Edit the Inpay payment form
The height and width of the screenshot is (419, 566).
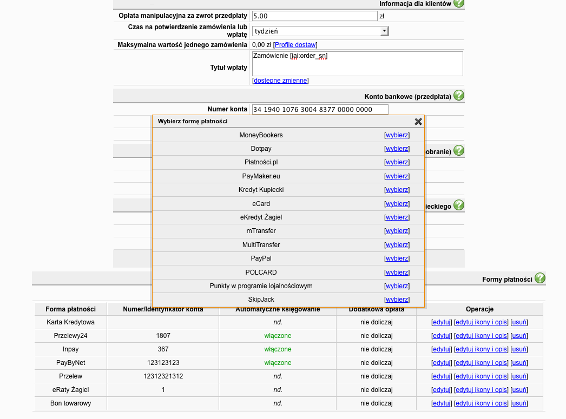(x=442, y=349)
